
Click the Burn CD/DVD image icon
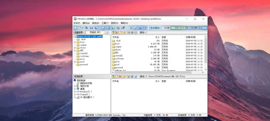click(123, 28)
